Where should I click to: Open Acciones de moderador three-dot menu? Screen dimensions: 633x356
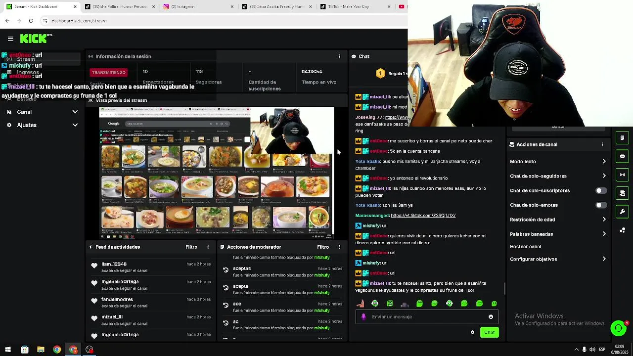point(339,247)
